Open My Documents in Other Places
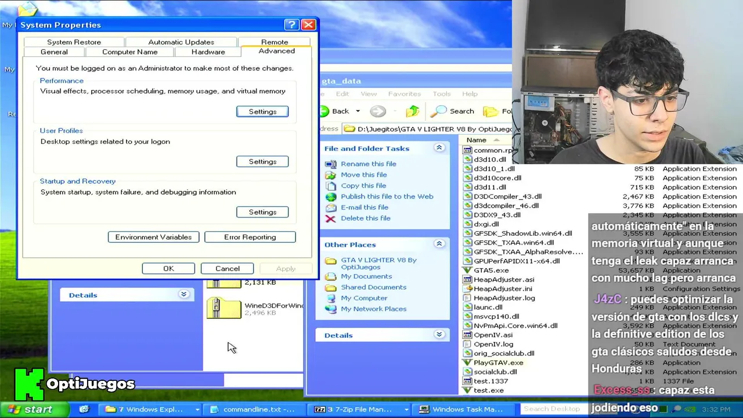Screen dimensions: 743x418 point(366,276)
